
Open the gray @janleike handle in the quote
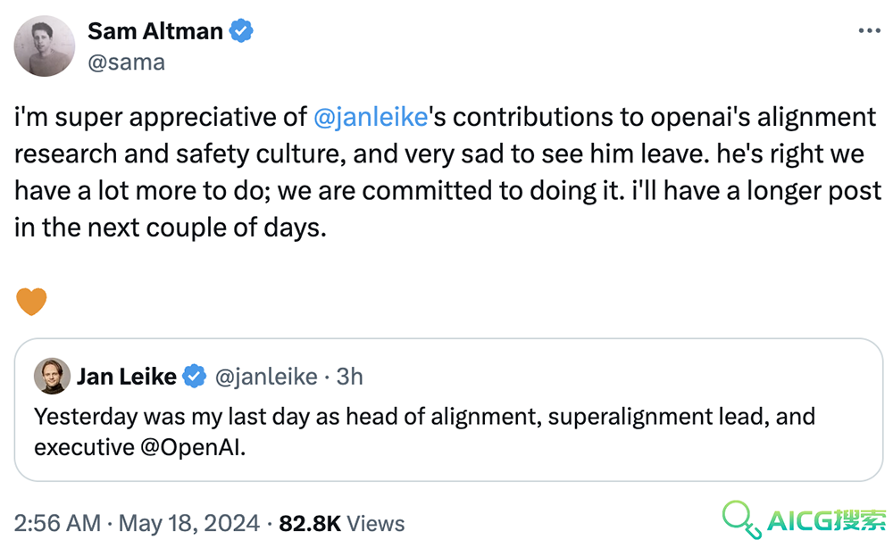[x=266, y=377]
